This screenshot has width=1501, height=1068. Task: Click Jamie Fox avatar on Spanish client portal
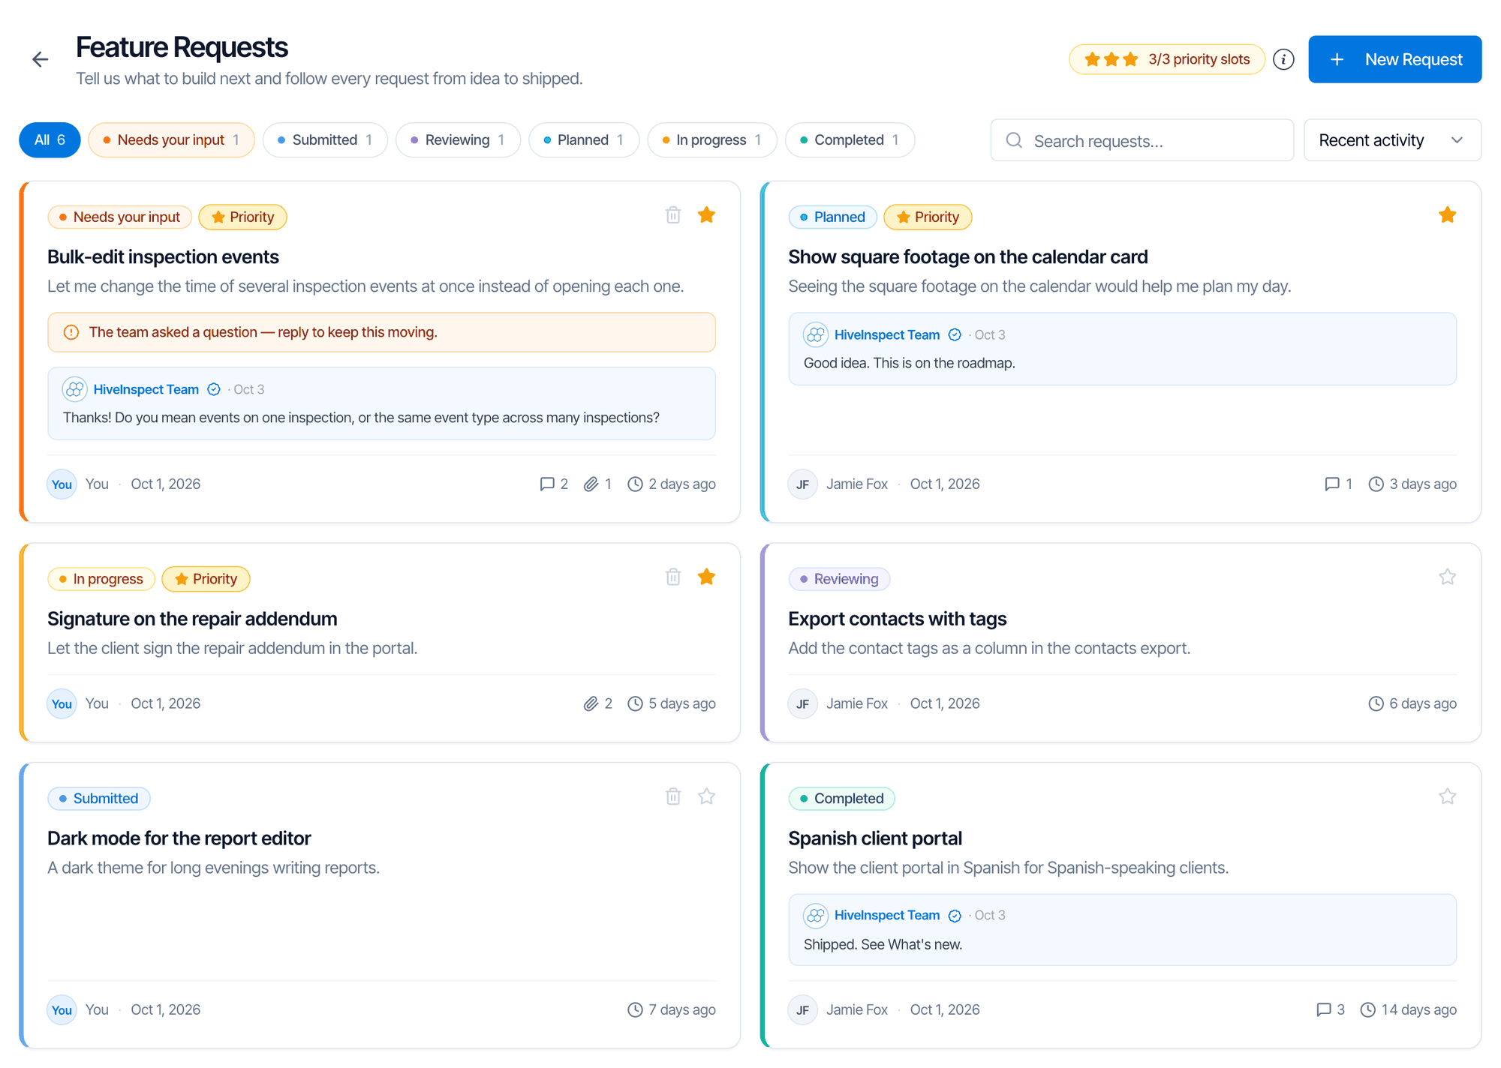tap(802, 1009)
